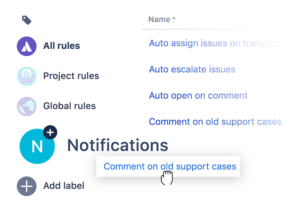Click the plus badge on N avatar
The height and width of the screenshot is (211, 302).
(51, 133)
